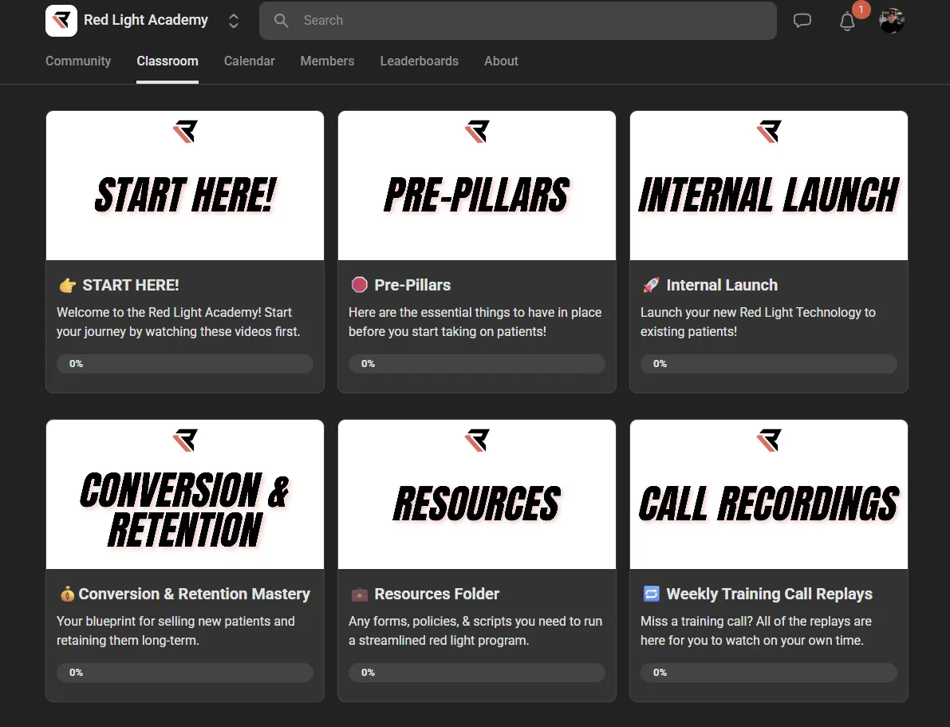
Task: Open the PRE-PILLARS course thumbnail
Action: (477, 185)
